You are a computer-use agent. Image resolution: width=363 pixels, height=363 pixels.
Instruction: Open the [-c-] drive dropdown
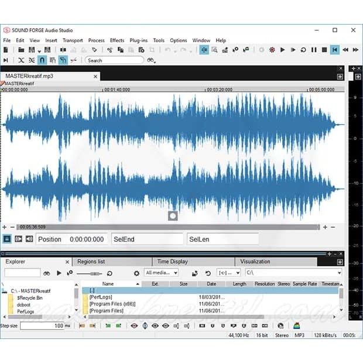pos(228,273)
